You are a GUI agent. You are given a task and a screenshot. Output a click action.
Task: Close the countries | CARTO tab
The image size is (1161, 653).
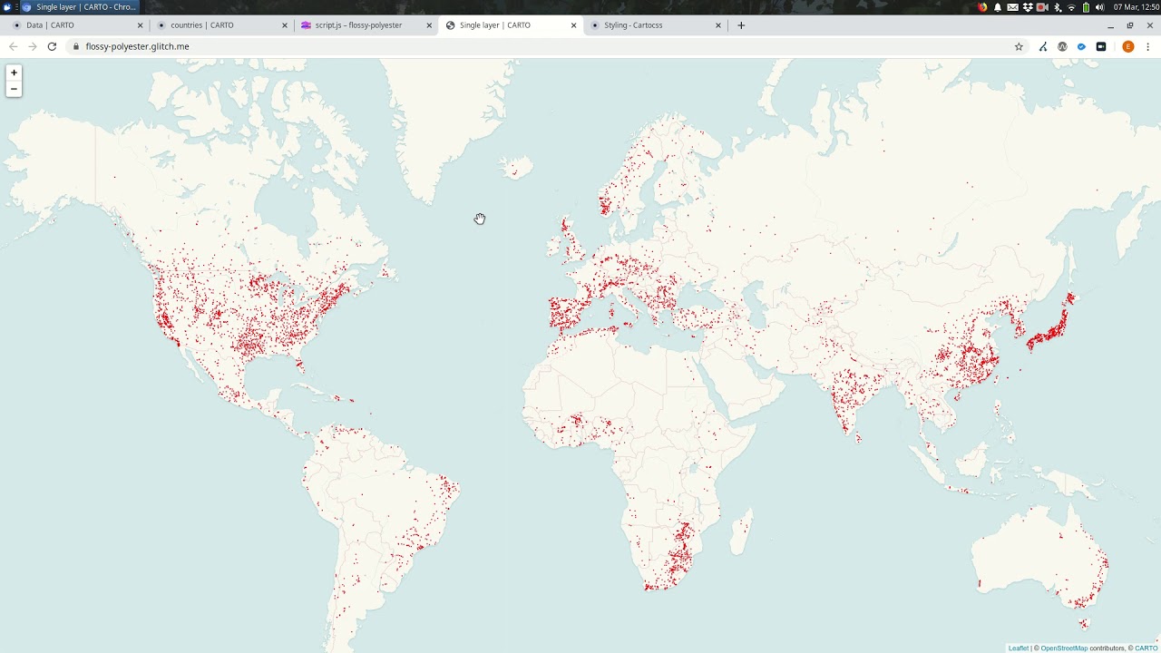[x=285, y=25]
